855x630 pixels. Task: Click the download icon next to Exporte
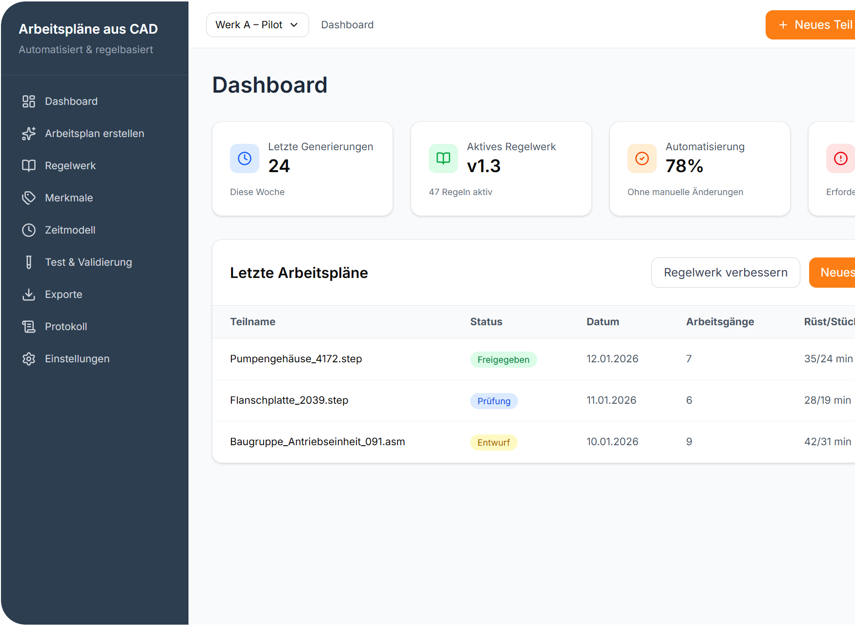29,295
